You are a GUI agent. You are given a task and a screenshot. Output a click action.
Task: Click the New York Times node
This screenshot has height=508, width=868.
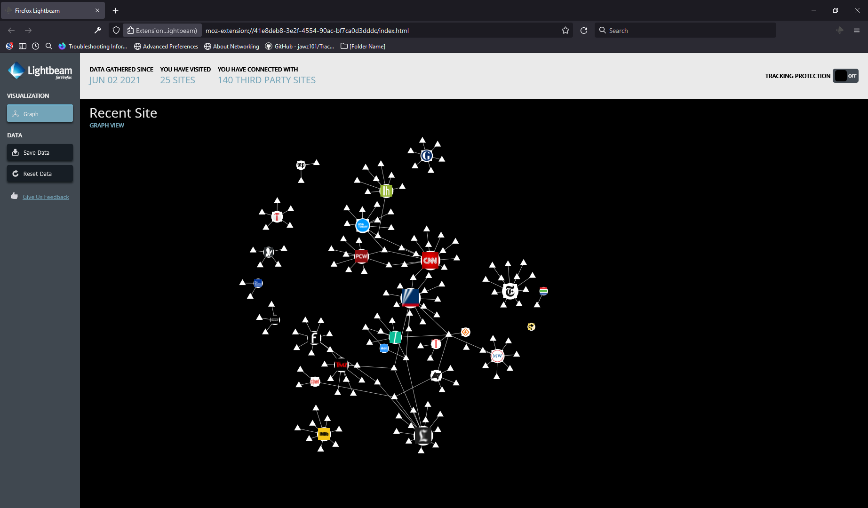pos(510,292)
